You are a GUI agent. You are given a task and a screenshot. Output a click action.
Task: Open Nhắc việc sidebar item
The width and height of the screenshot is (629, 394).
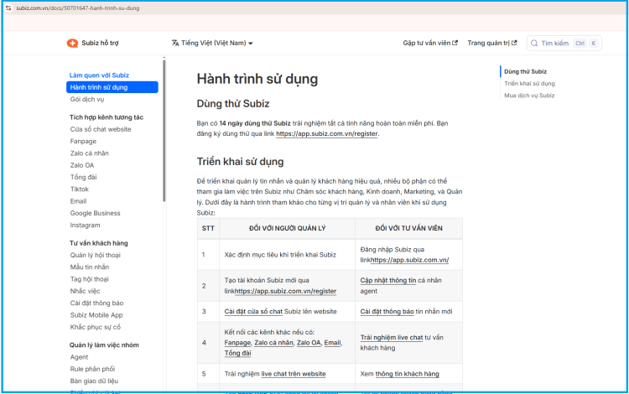[85, 292]
